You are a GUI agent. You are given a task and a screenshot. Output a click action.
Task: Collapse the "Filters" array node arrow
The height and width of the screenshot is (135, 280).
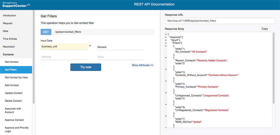pyautogui.click(x=166, y=43)
